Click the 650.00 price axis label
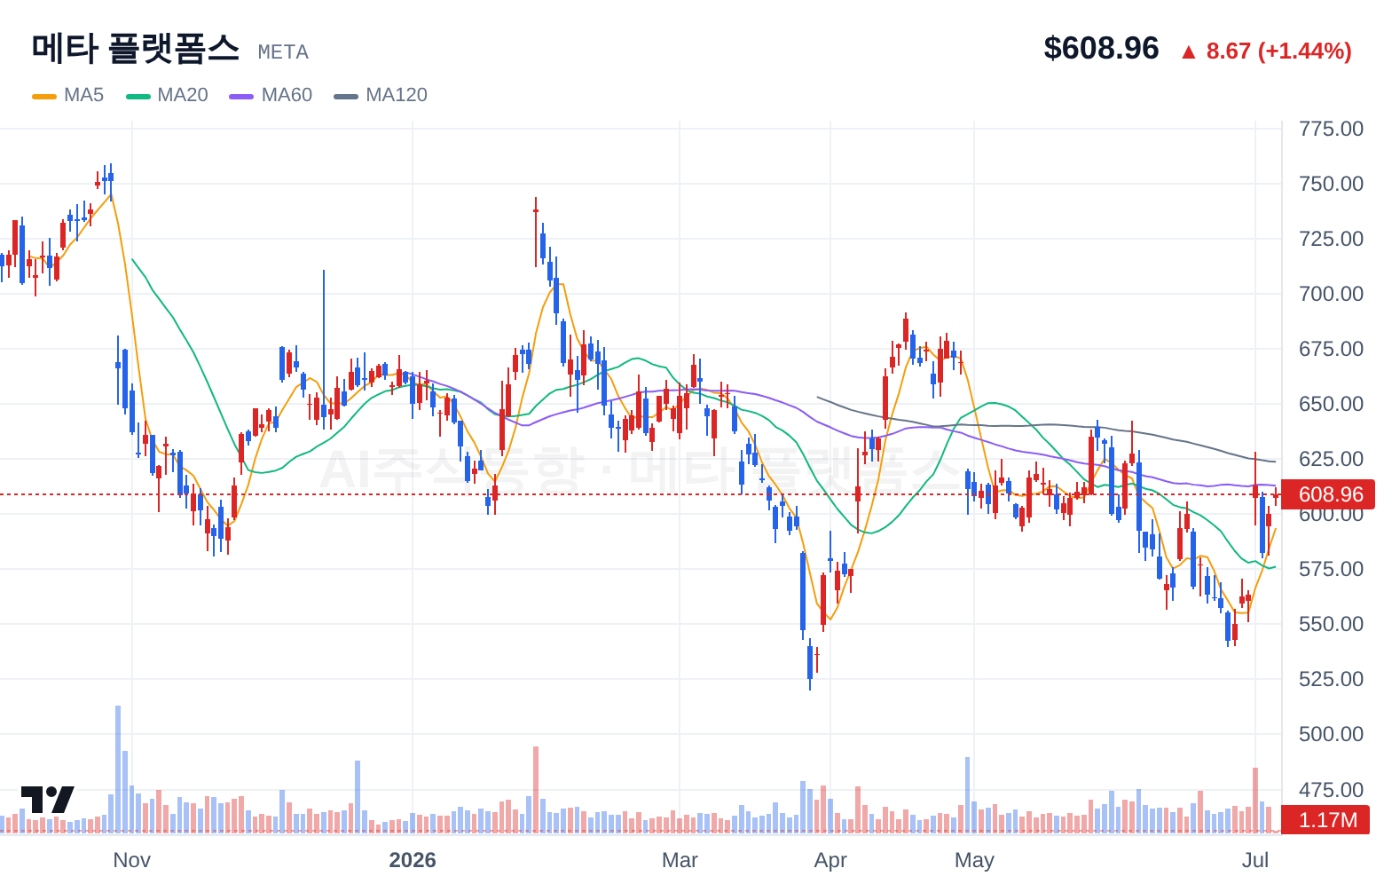Screen dimensions: 1384x884 tap(1331, 404)
